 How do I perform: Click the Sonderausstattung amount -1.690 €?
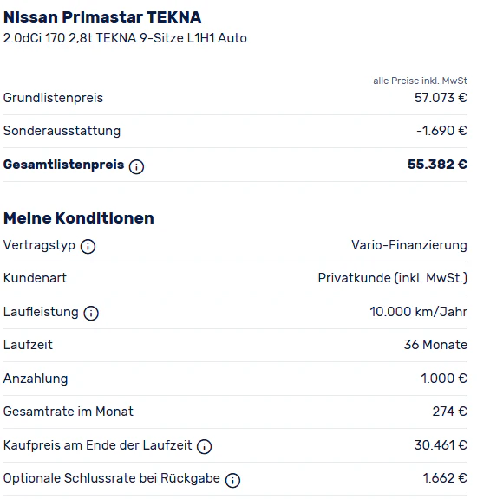click(442, 131)
